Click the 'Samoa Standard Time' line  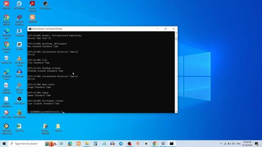(39, 95)
